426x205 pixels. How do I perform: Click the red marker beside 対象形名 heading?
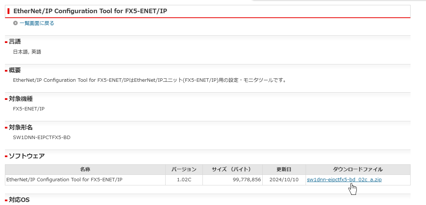coord(6,128)
